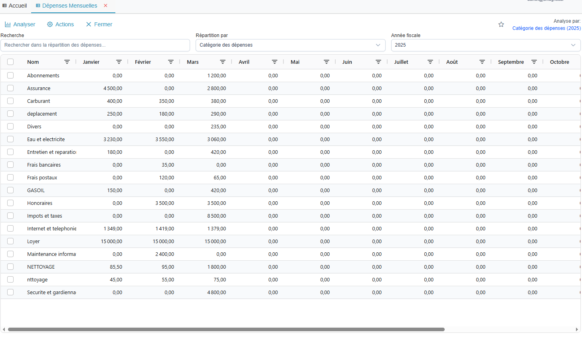582x338 pixels.
Task: Open the Actions menu
Action: [x=60, y=24]
